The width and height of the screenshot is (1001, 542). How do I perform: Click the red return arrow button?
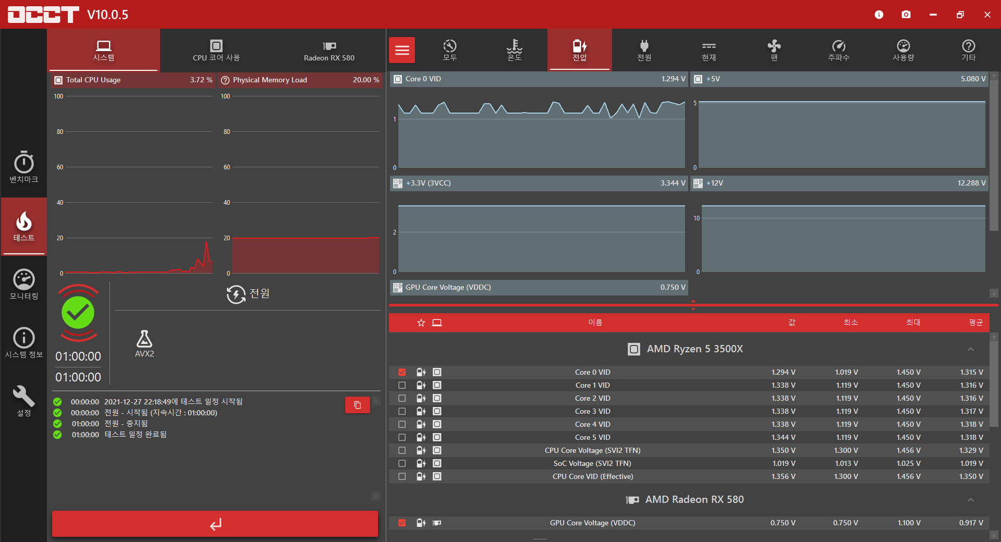click(215, 524)
